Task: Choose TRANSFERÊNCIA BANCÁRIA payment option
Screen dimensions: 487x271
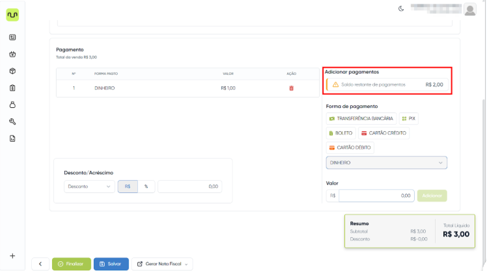Action: (x=361, y=118)
